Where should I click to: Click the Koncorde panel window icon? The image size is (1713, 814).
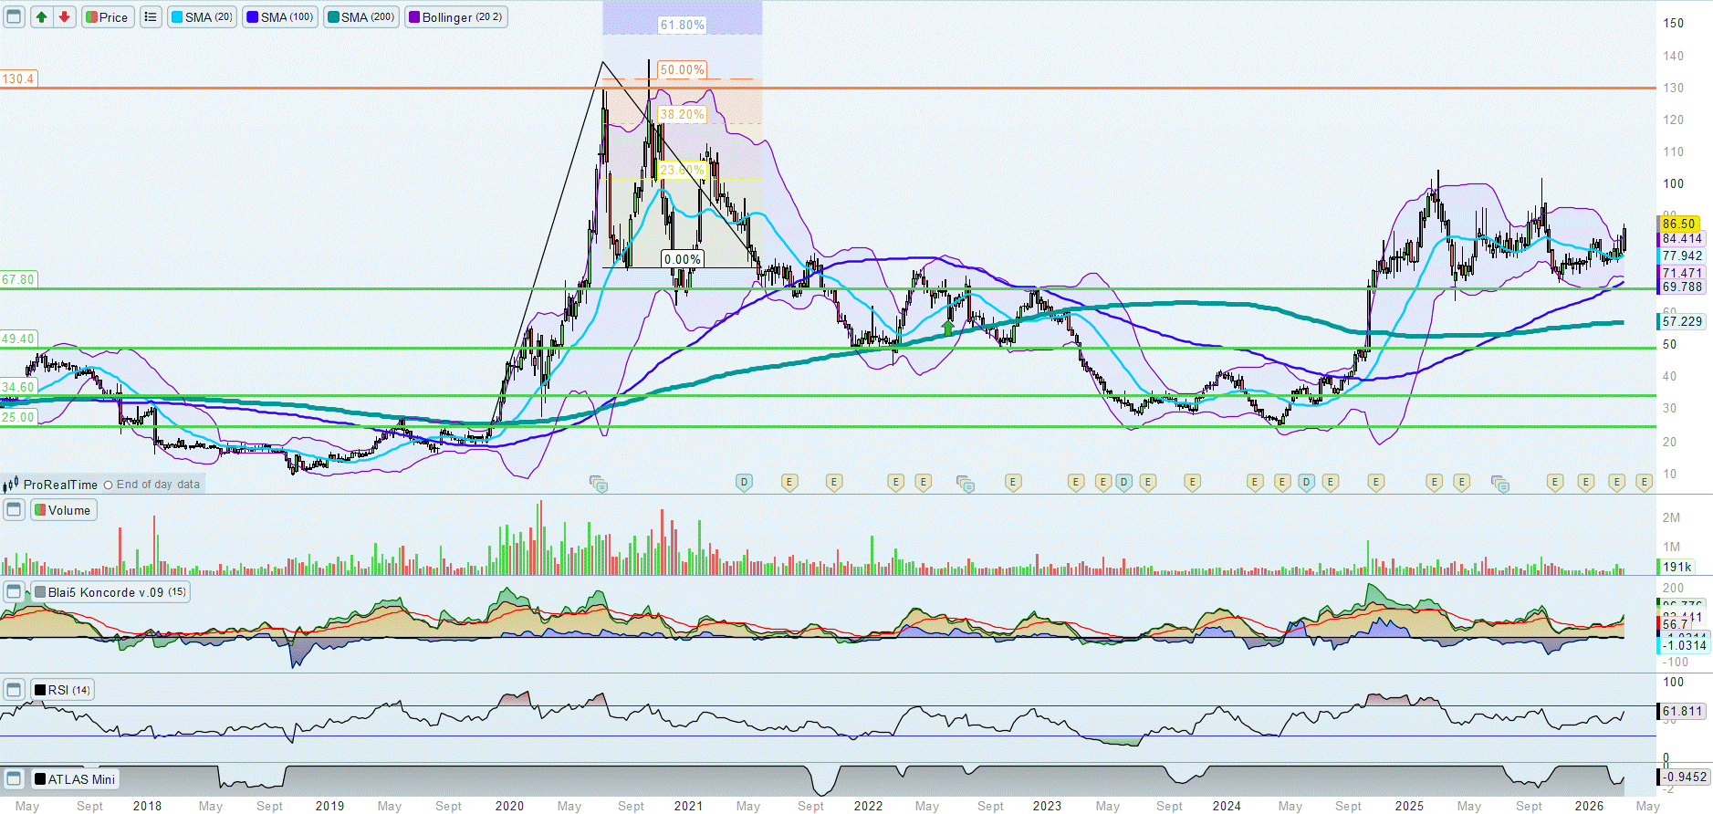(x=14, y=592)
